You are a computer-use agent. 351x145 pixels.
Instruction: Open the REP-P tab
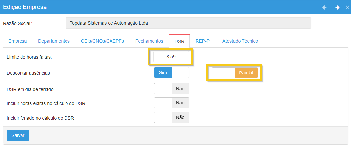(202, 41)
